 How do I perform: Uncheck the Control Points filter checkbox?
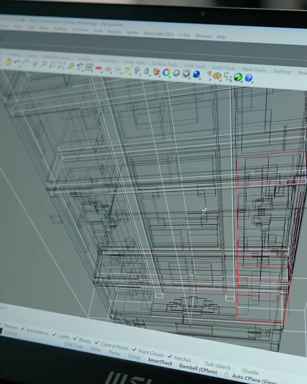pyautogui.click(x=97, y=342)
